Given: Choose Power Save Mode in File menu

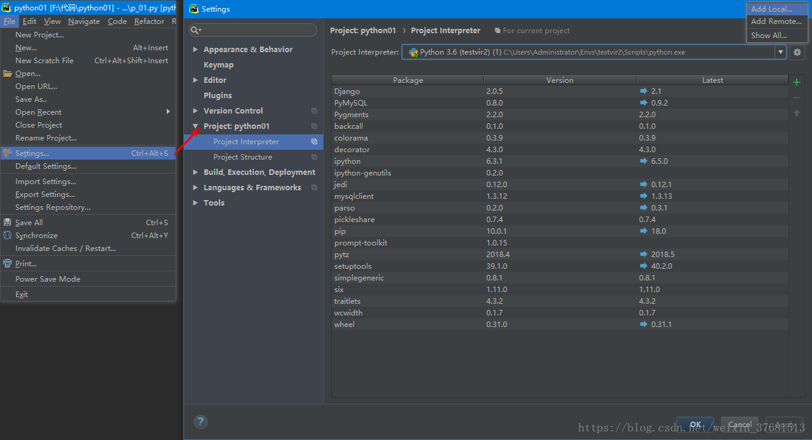Looking at the screenshot, I should tap(88, 279).
